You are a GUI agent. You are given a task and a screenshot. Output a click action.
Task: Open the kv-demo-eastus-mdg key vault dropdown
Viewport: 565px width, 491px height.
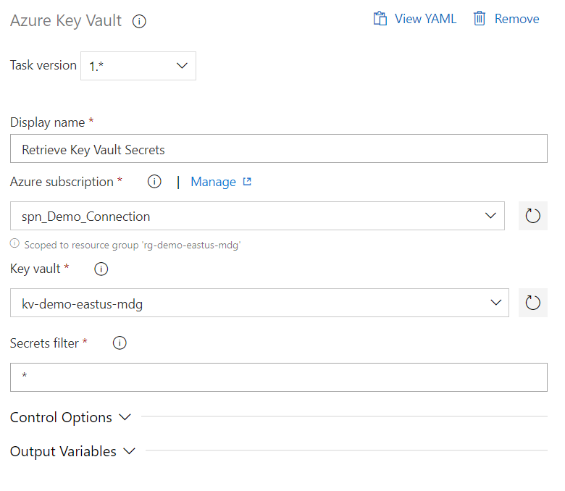[x=260, y=303]
